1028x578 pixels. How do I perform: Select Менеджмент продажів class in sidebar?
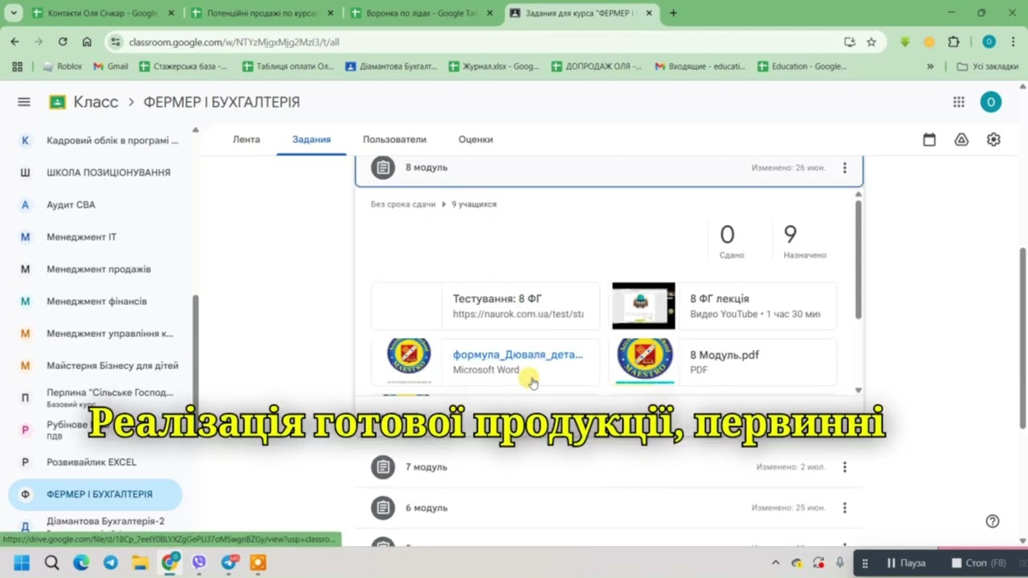pos(98,269)
